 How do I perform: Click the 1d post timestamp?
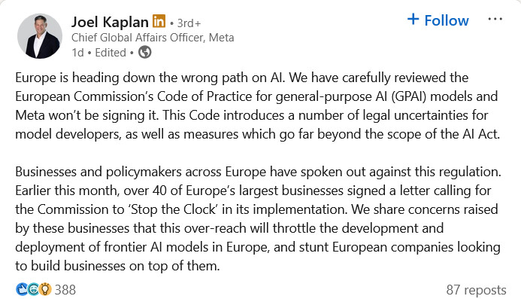(77, 53)
